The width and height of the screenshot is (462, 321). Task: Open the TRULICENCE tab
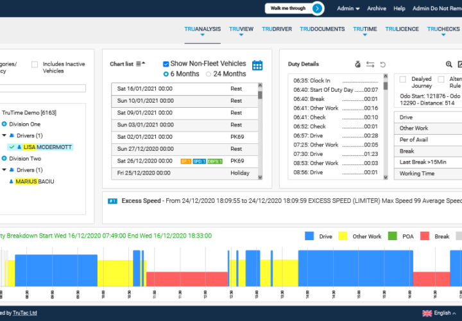coord(402,29)
